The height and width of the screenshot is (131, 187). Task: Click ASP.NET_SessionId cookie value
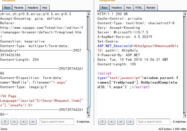[x=156, y=46]
